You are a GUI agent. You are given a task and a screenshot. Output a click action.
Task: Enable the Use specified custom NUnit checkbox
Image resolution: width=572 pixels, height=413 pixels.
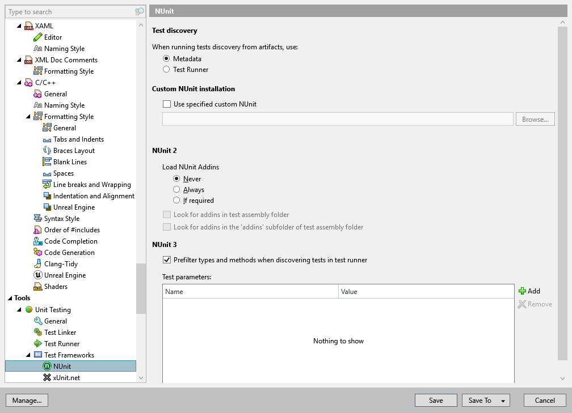[x=167, y=104]
